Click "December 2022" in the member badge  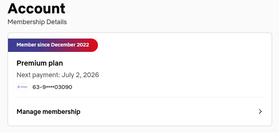point(70,45)
